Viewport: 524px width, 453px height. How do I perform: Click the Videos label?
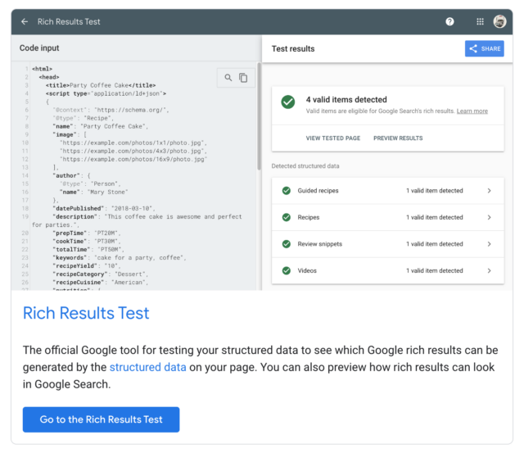pyautogui.click(x=307, y=270)
